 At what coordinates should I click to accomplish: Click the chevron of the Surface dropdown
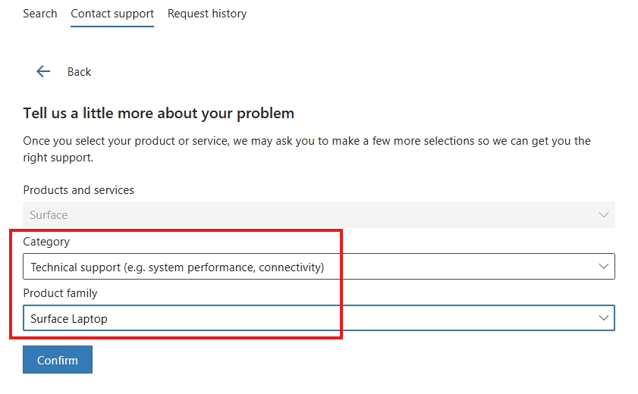(603, 214)
